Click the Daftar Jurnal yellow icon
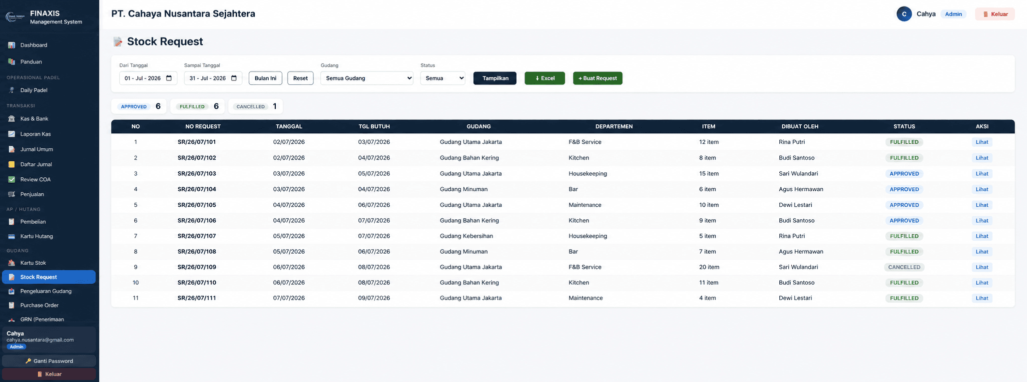 click(11, 164)
